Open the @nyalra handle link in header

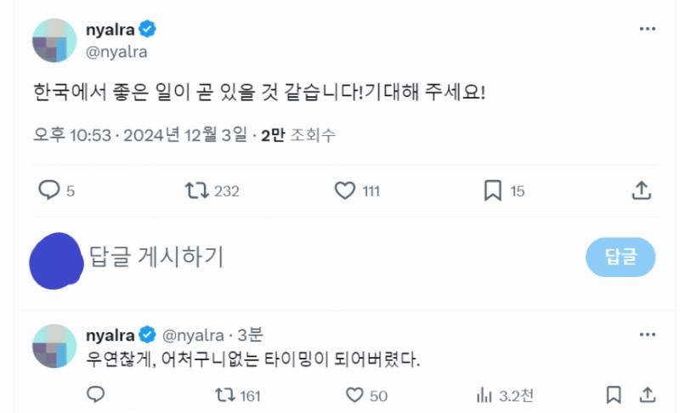pyautogui.click(x=117, y=51)
